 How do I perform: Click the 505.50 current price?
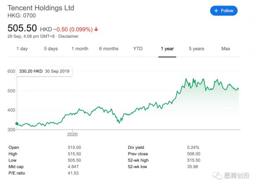pos(22,28)
